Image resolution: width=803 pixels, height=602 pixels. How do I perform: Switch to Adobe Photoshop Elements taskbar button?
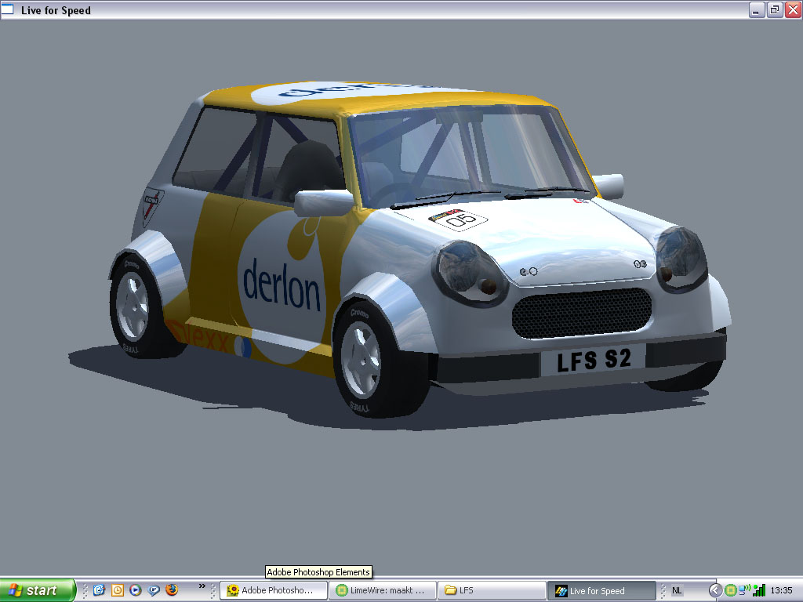tap(274, 590)
